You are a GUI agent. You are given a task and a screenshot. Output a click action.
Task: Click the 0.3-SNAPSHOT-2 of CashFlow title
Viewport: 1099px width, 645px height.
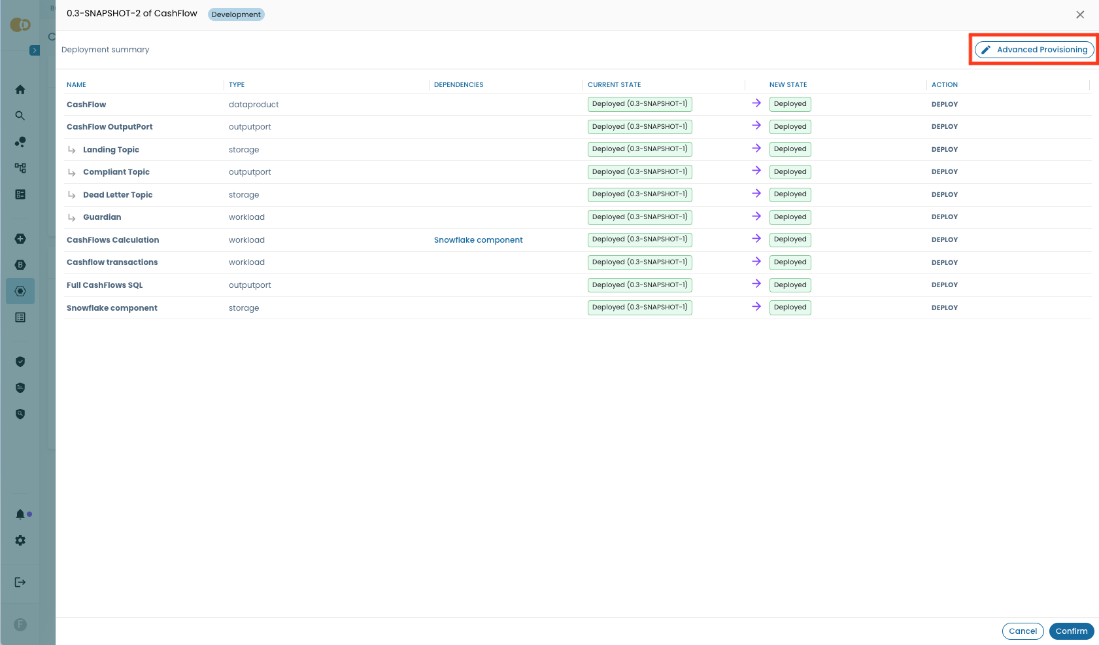132,13
